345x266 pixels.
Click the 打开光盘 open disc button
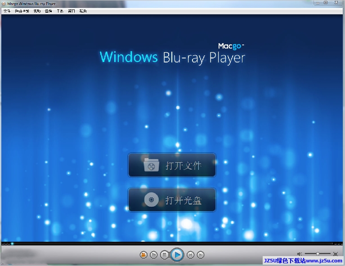click(x=172, y=200)
